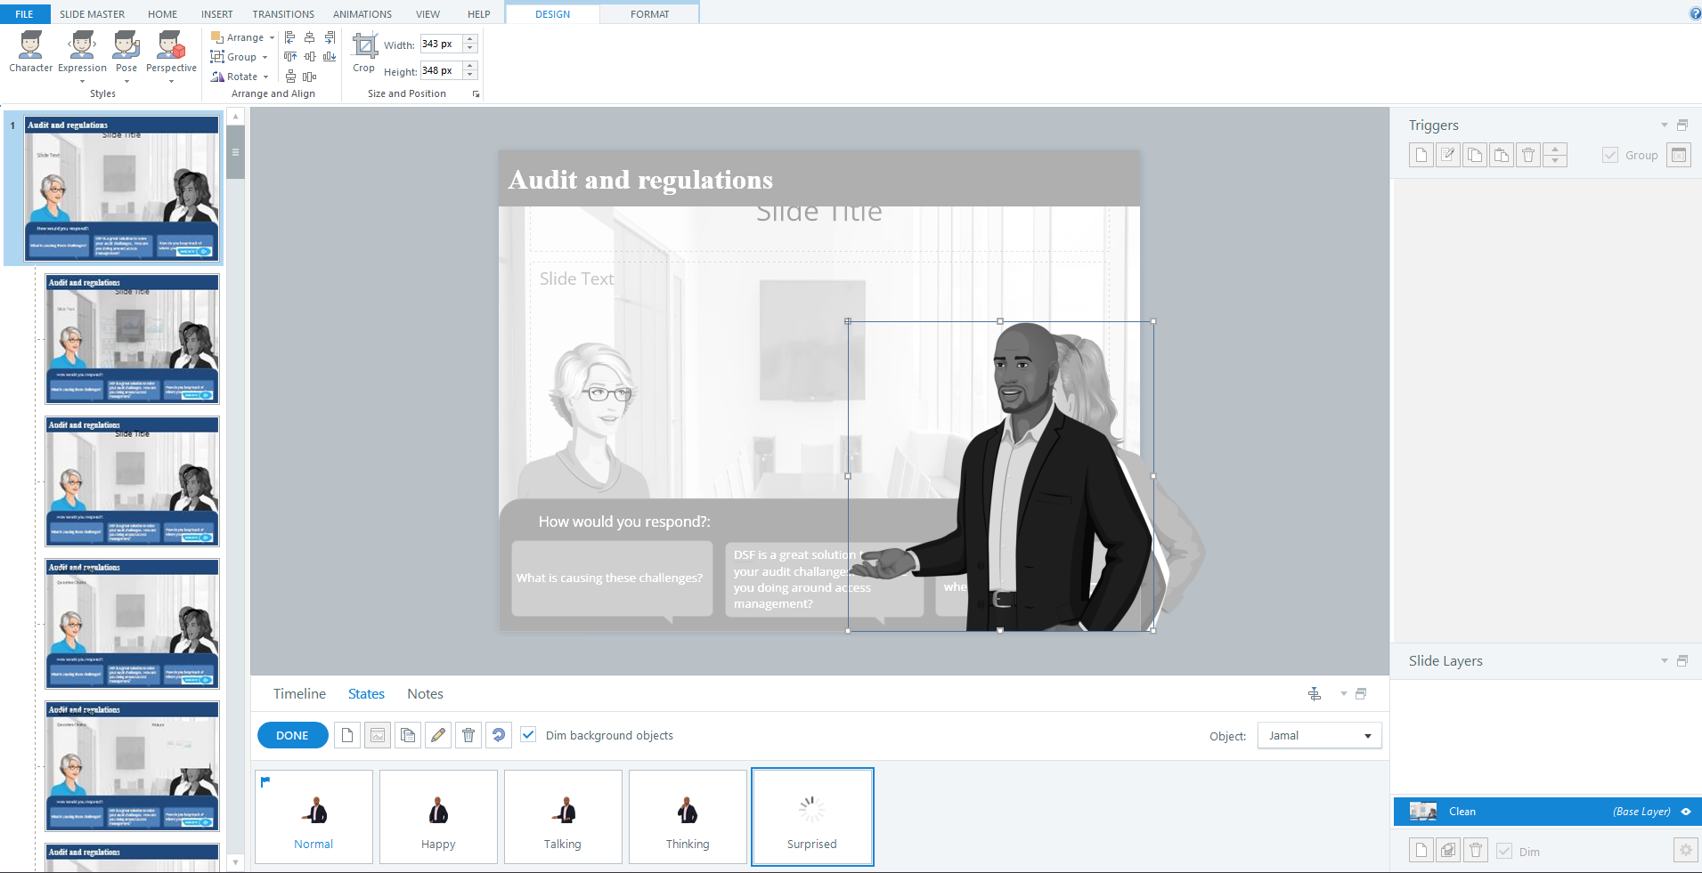Toggle the Group checkbox in Triggers panel
1702x873 pixels.
[x=1610, y=155]
